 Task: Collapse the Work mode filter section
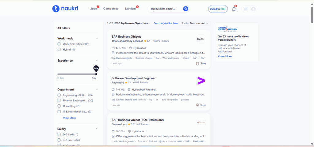point(97,38)
